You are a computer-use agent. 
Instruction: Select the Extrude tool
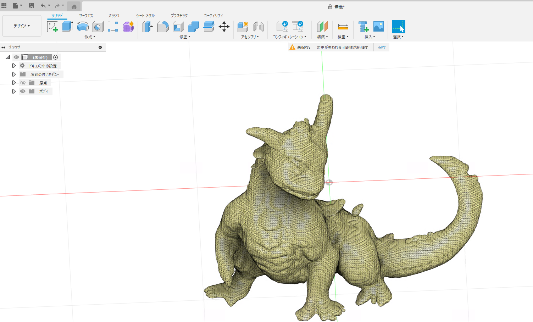[x=67, y=27]
